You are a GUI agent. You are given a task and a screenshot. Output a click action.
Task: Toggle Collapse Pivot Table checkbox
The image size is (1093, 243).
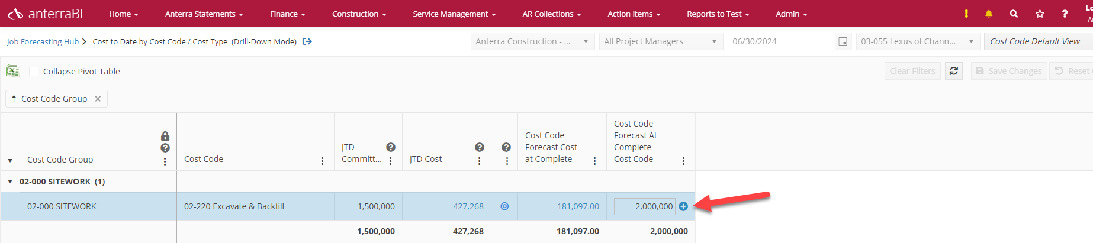pos(34,72)
